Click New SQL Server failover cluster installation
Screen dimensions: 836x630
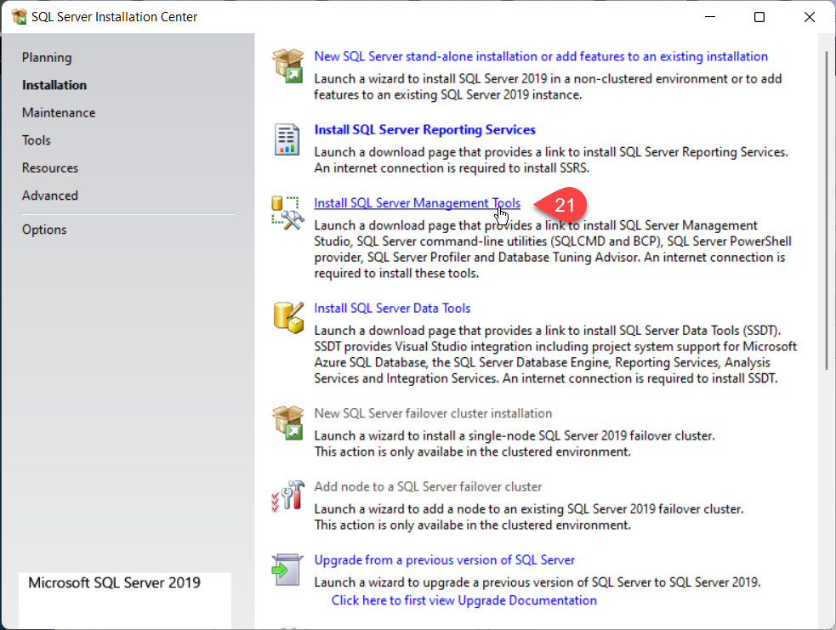click(x=433, y=413)
